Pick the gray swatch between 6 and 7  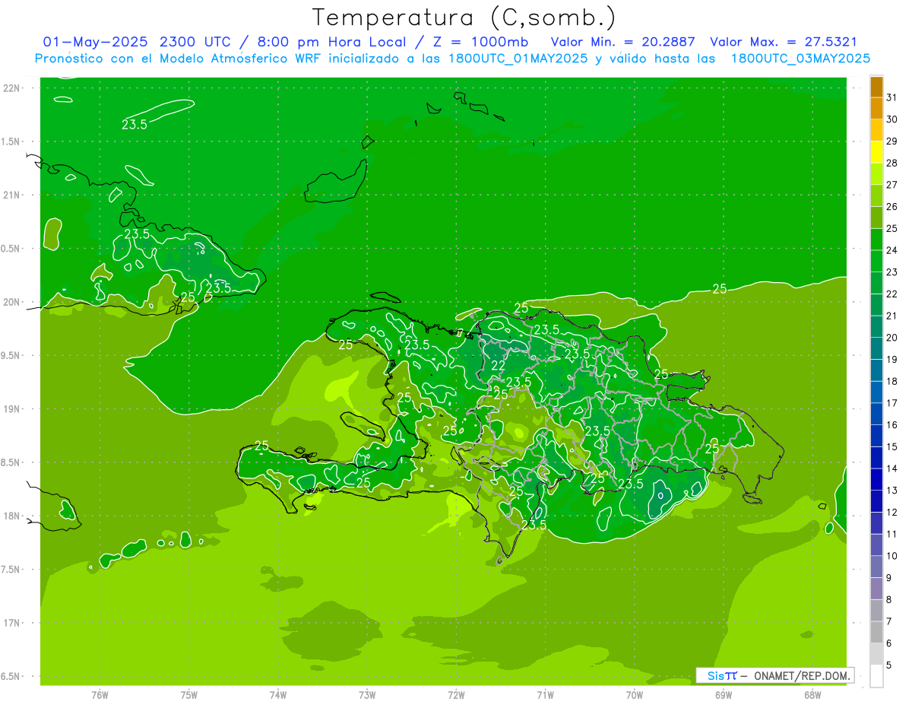876,632
